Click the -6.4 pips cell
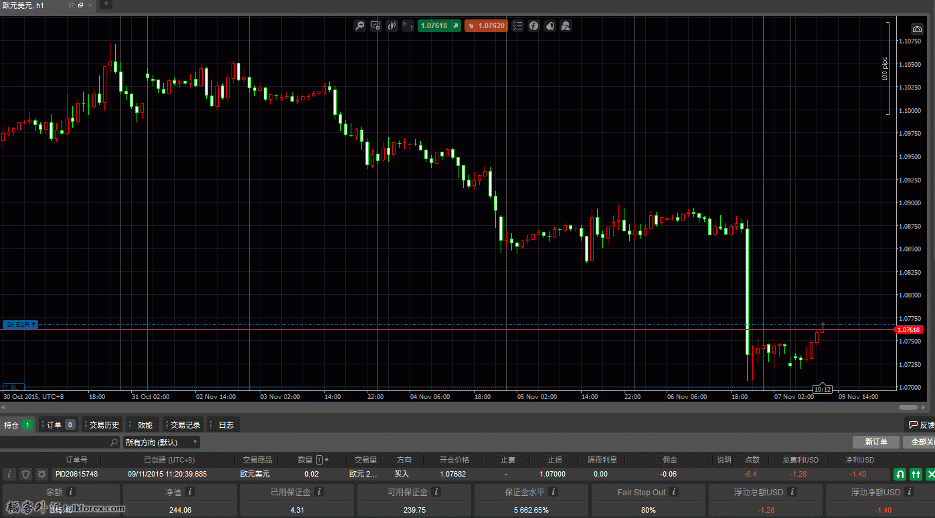The height and width of the screenshot is (518, 935). pyautogui.click(x=750, y=474)
